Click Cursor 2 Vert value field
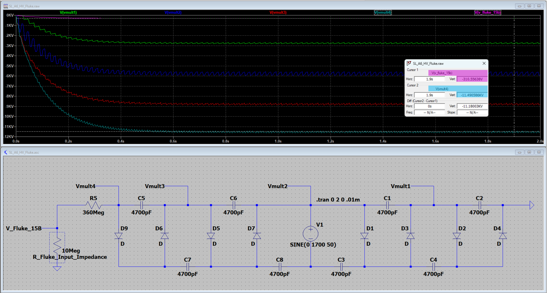The image size is (547, 293). [x=472, y=95]
